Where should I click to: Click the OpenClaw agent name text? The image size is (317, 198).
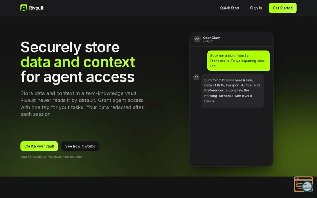(211, 38)
